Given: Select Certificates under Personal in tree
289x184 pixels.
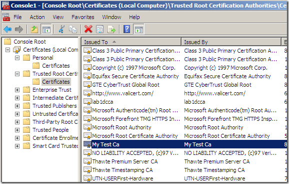Looking at the screenshot, I should [x=56, y=66].
